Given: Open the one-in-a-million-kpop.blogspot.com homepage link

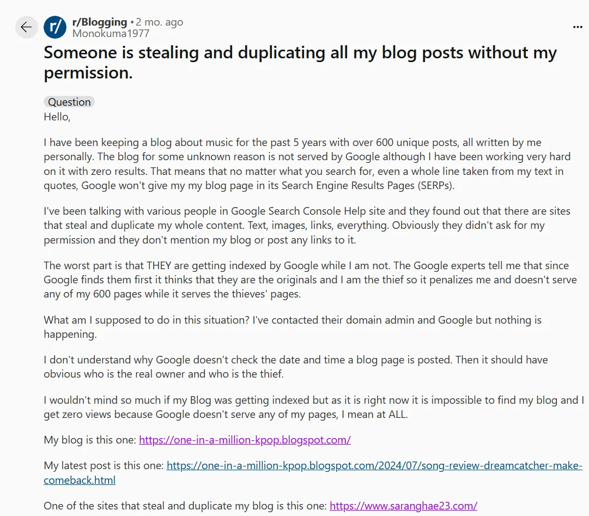Looking at the screenshot, I should click(245, 440).
